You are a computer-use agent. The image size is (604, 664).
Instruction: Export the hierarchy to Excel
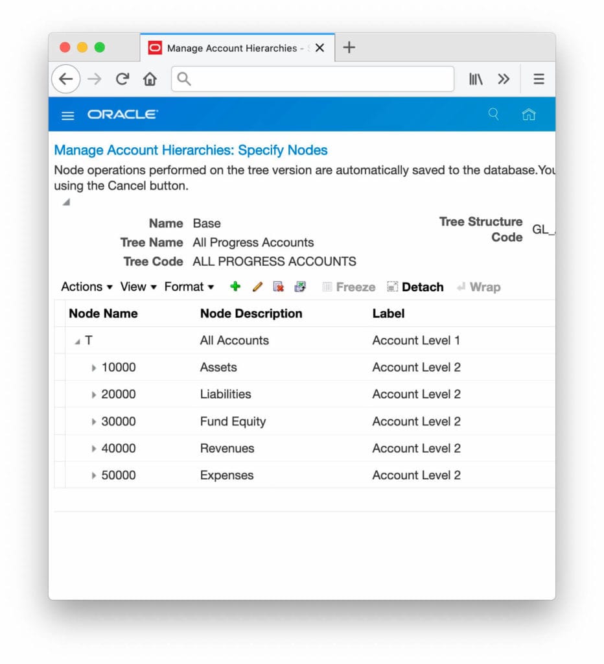pyautogui.click(x=300, y=286)
